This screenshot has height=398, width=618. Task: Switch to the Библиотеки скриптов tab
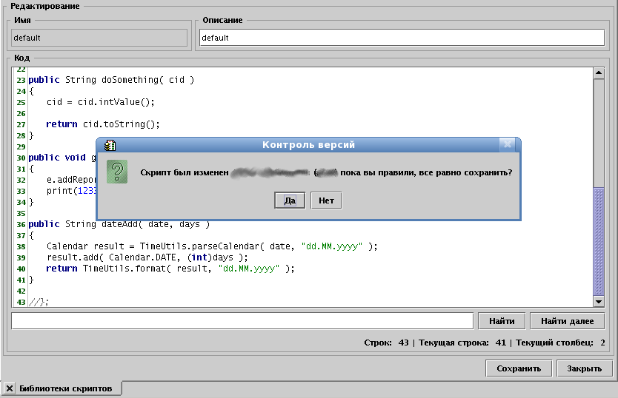click(x=66, y=388)
